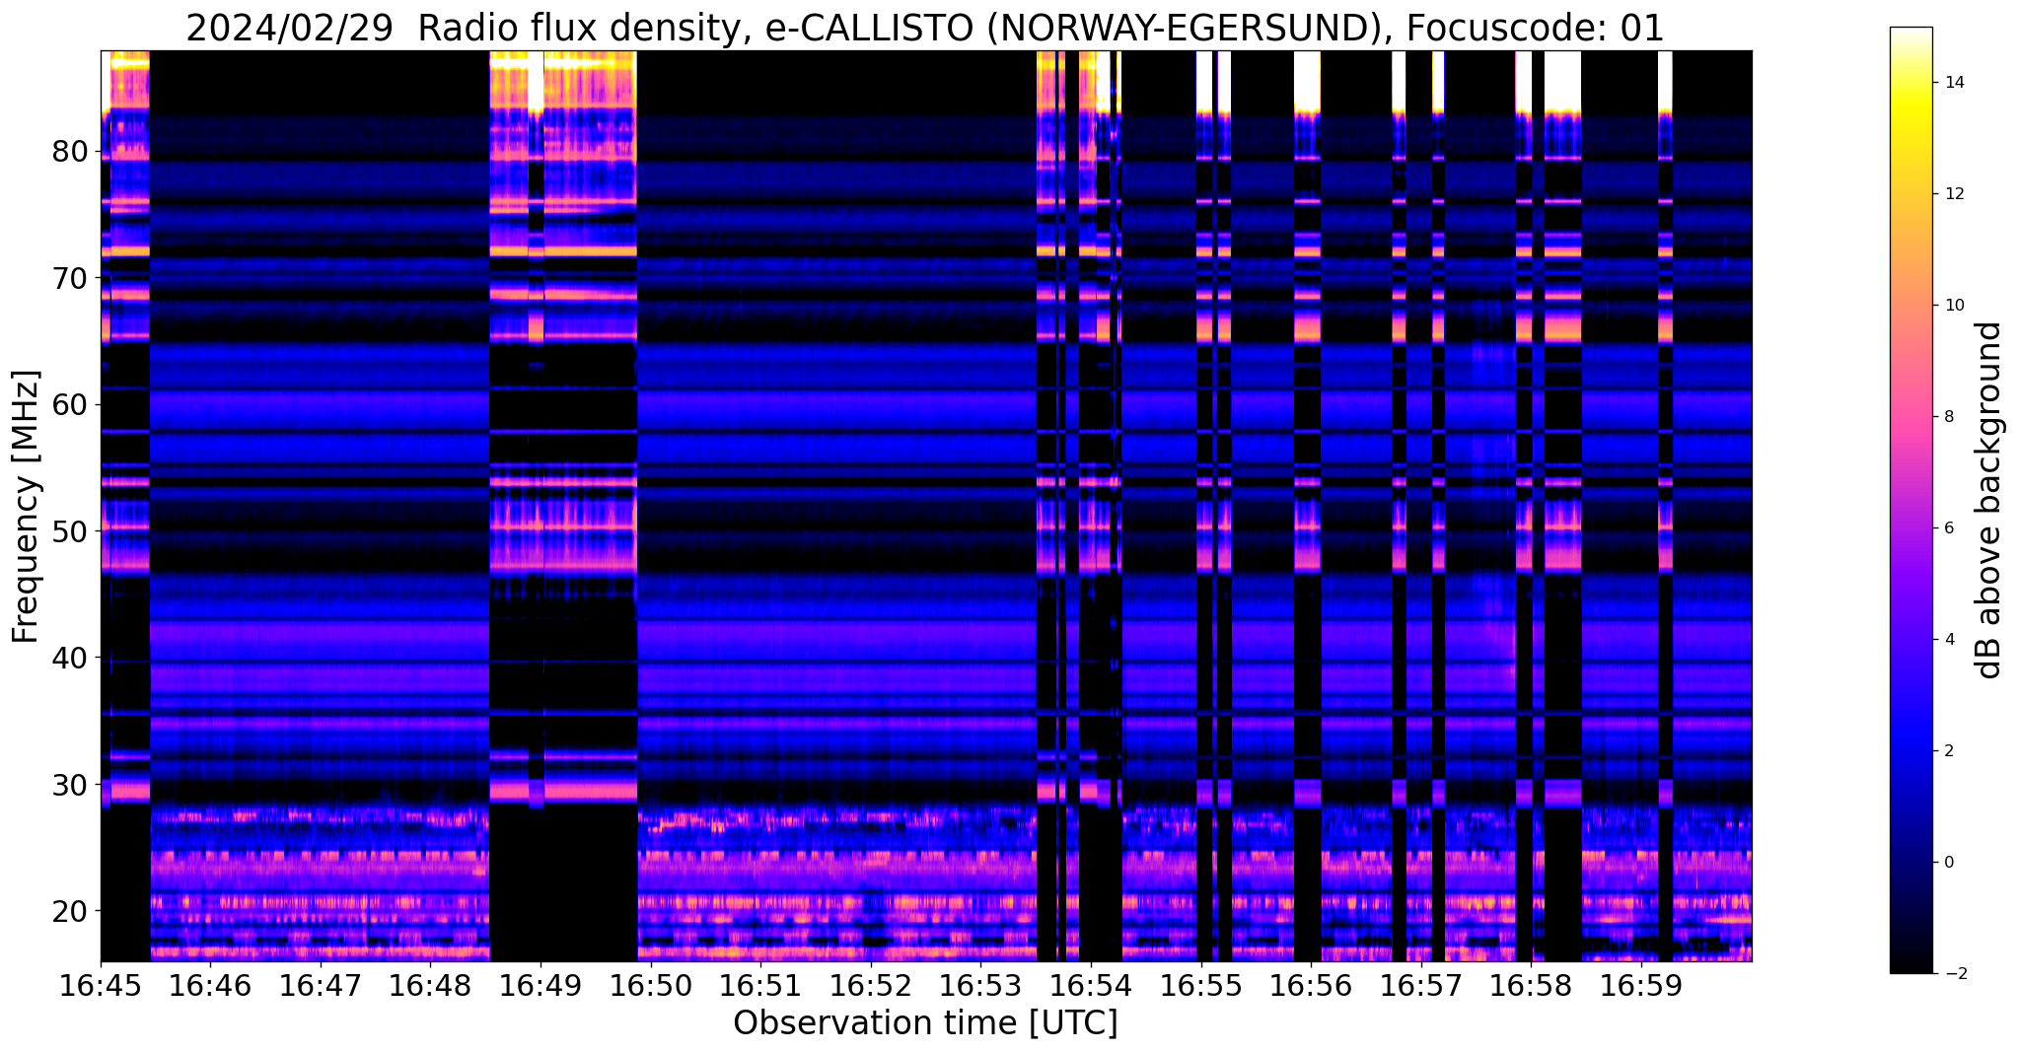The height and width of the screenshot is (1052, 2019).
Task: Click the 30 MHz frequency tick label
Action: click(x=71, y=784)
